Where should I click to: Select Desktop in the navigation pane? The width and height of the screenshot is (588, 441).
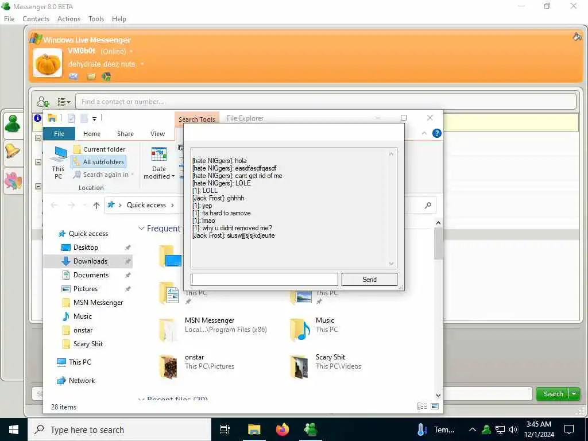click(86, 247)
